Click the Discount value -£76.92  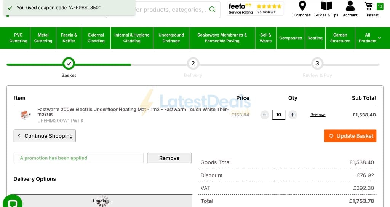[x=364, y=175]
